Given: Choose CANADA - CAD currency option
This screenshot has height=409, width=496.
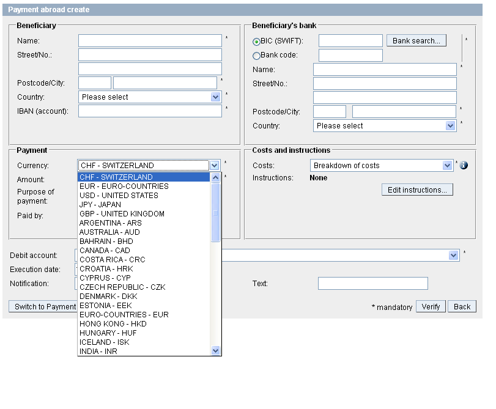Looking at the screenshot, I should click(x=144, y=251).
